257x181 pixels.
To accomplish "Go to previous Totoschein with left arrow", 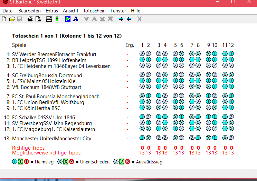I will tap(129, 19).
